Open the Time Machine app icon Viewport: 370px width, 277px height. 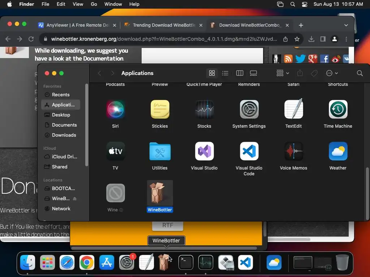(338, 109)
